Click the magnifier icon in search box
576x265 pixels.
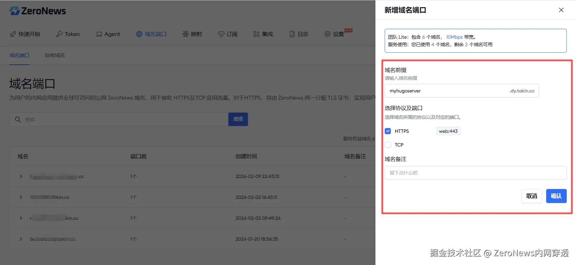pyautogui.click(x=18, y=119)
